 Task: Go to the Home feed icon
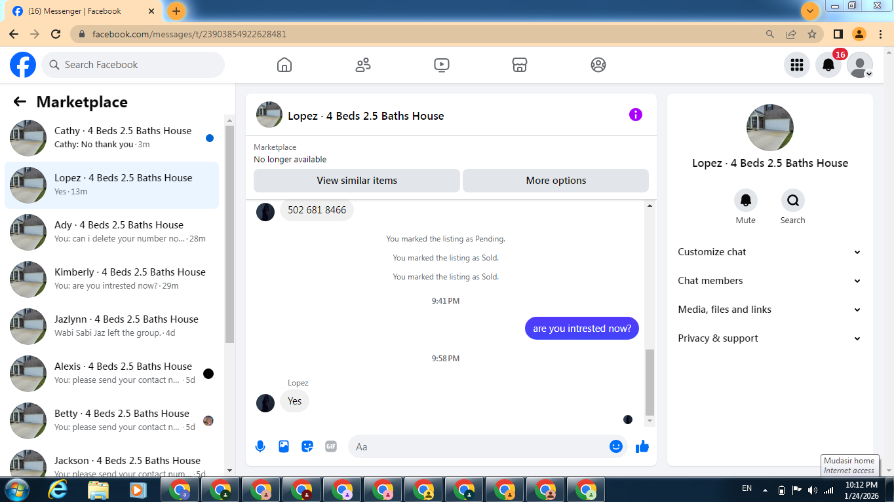coord(284,65)
